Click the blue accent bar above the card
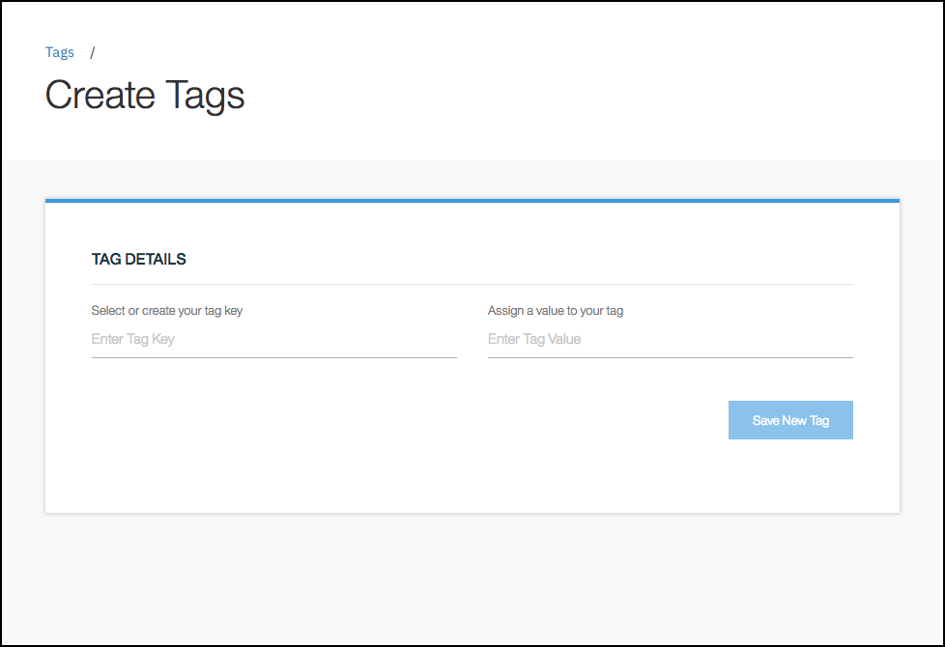 (x=472, y=200)
